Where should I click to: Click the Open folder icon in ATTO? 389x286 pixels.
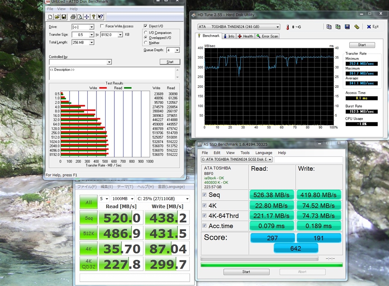(x=57, y=17)
